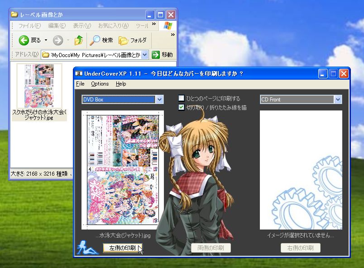The width and height of the screenshot is (364, 268).
Task: Click the 両側の印刷 (print both) button
Action: pyautogui.click(x=211, y=248)
